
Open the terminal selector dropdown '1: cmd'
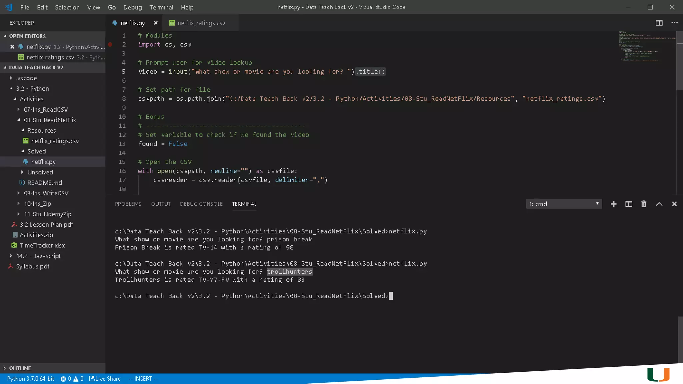coord(564,204)
